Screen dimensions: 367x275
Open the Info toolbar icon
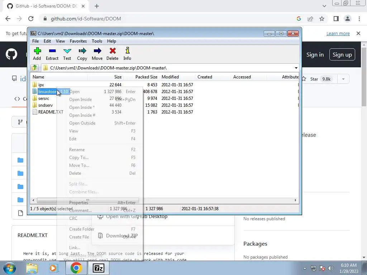127,54
